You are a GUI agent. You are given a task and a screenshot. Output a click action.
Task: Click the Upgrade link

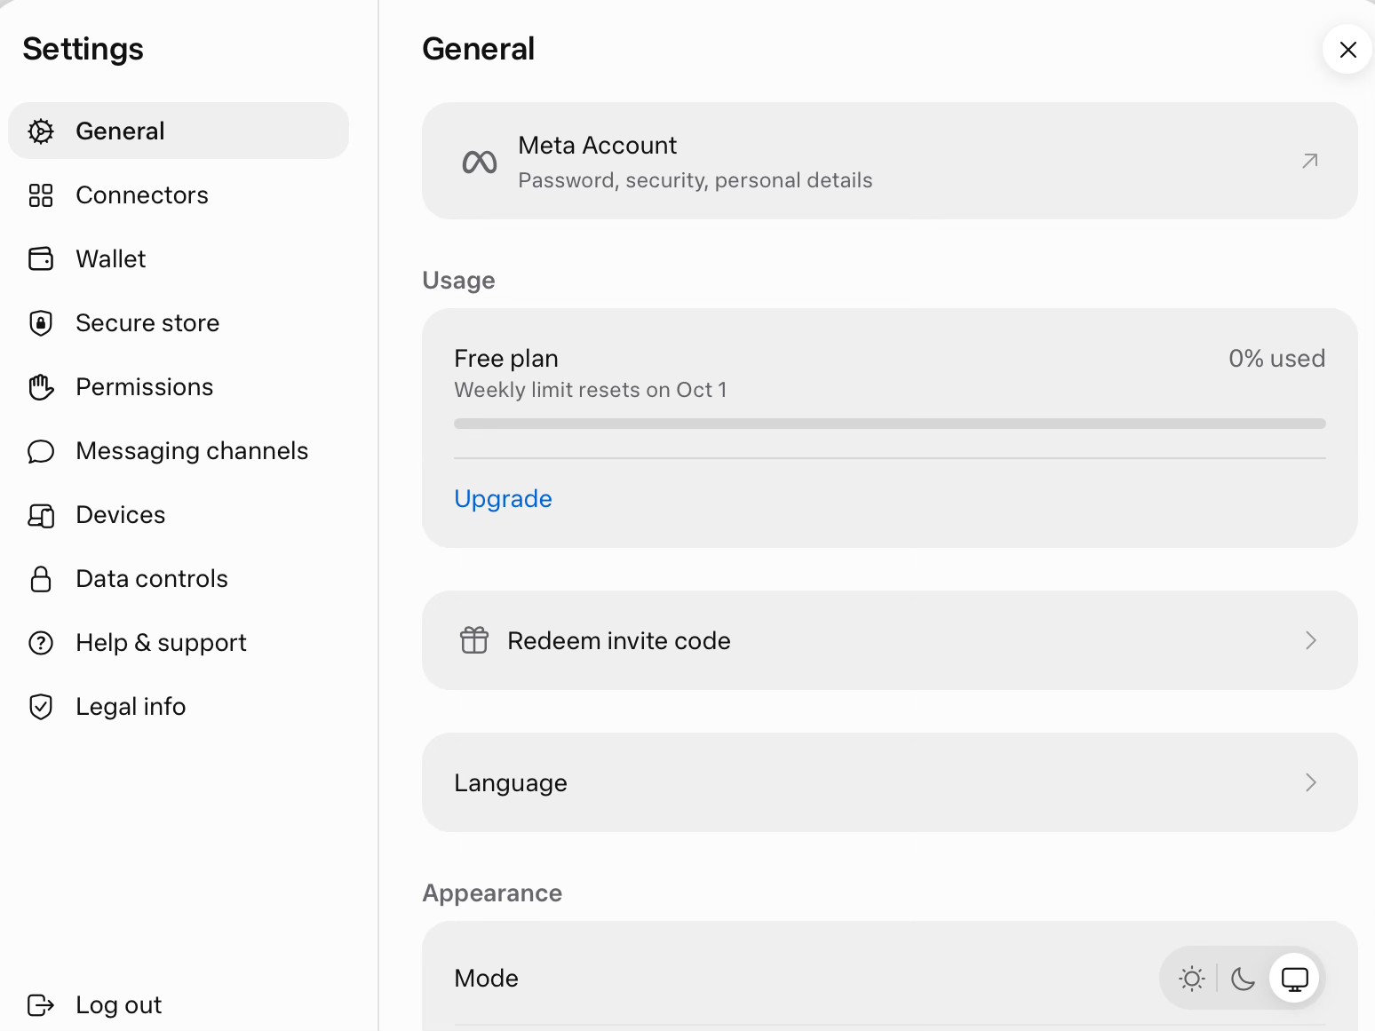(x=503, y=499)
